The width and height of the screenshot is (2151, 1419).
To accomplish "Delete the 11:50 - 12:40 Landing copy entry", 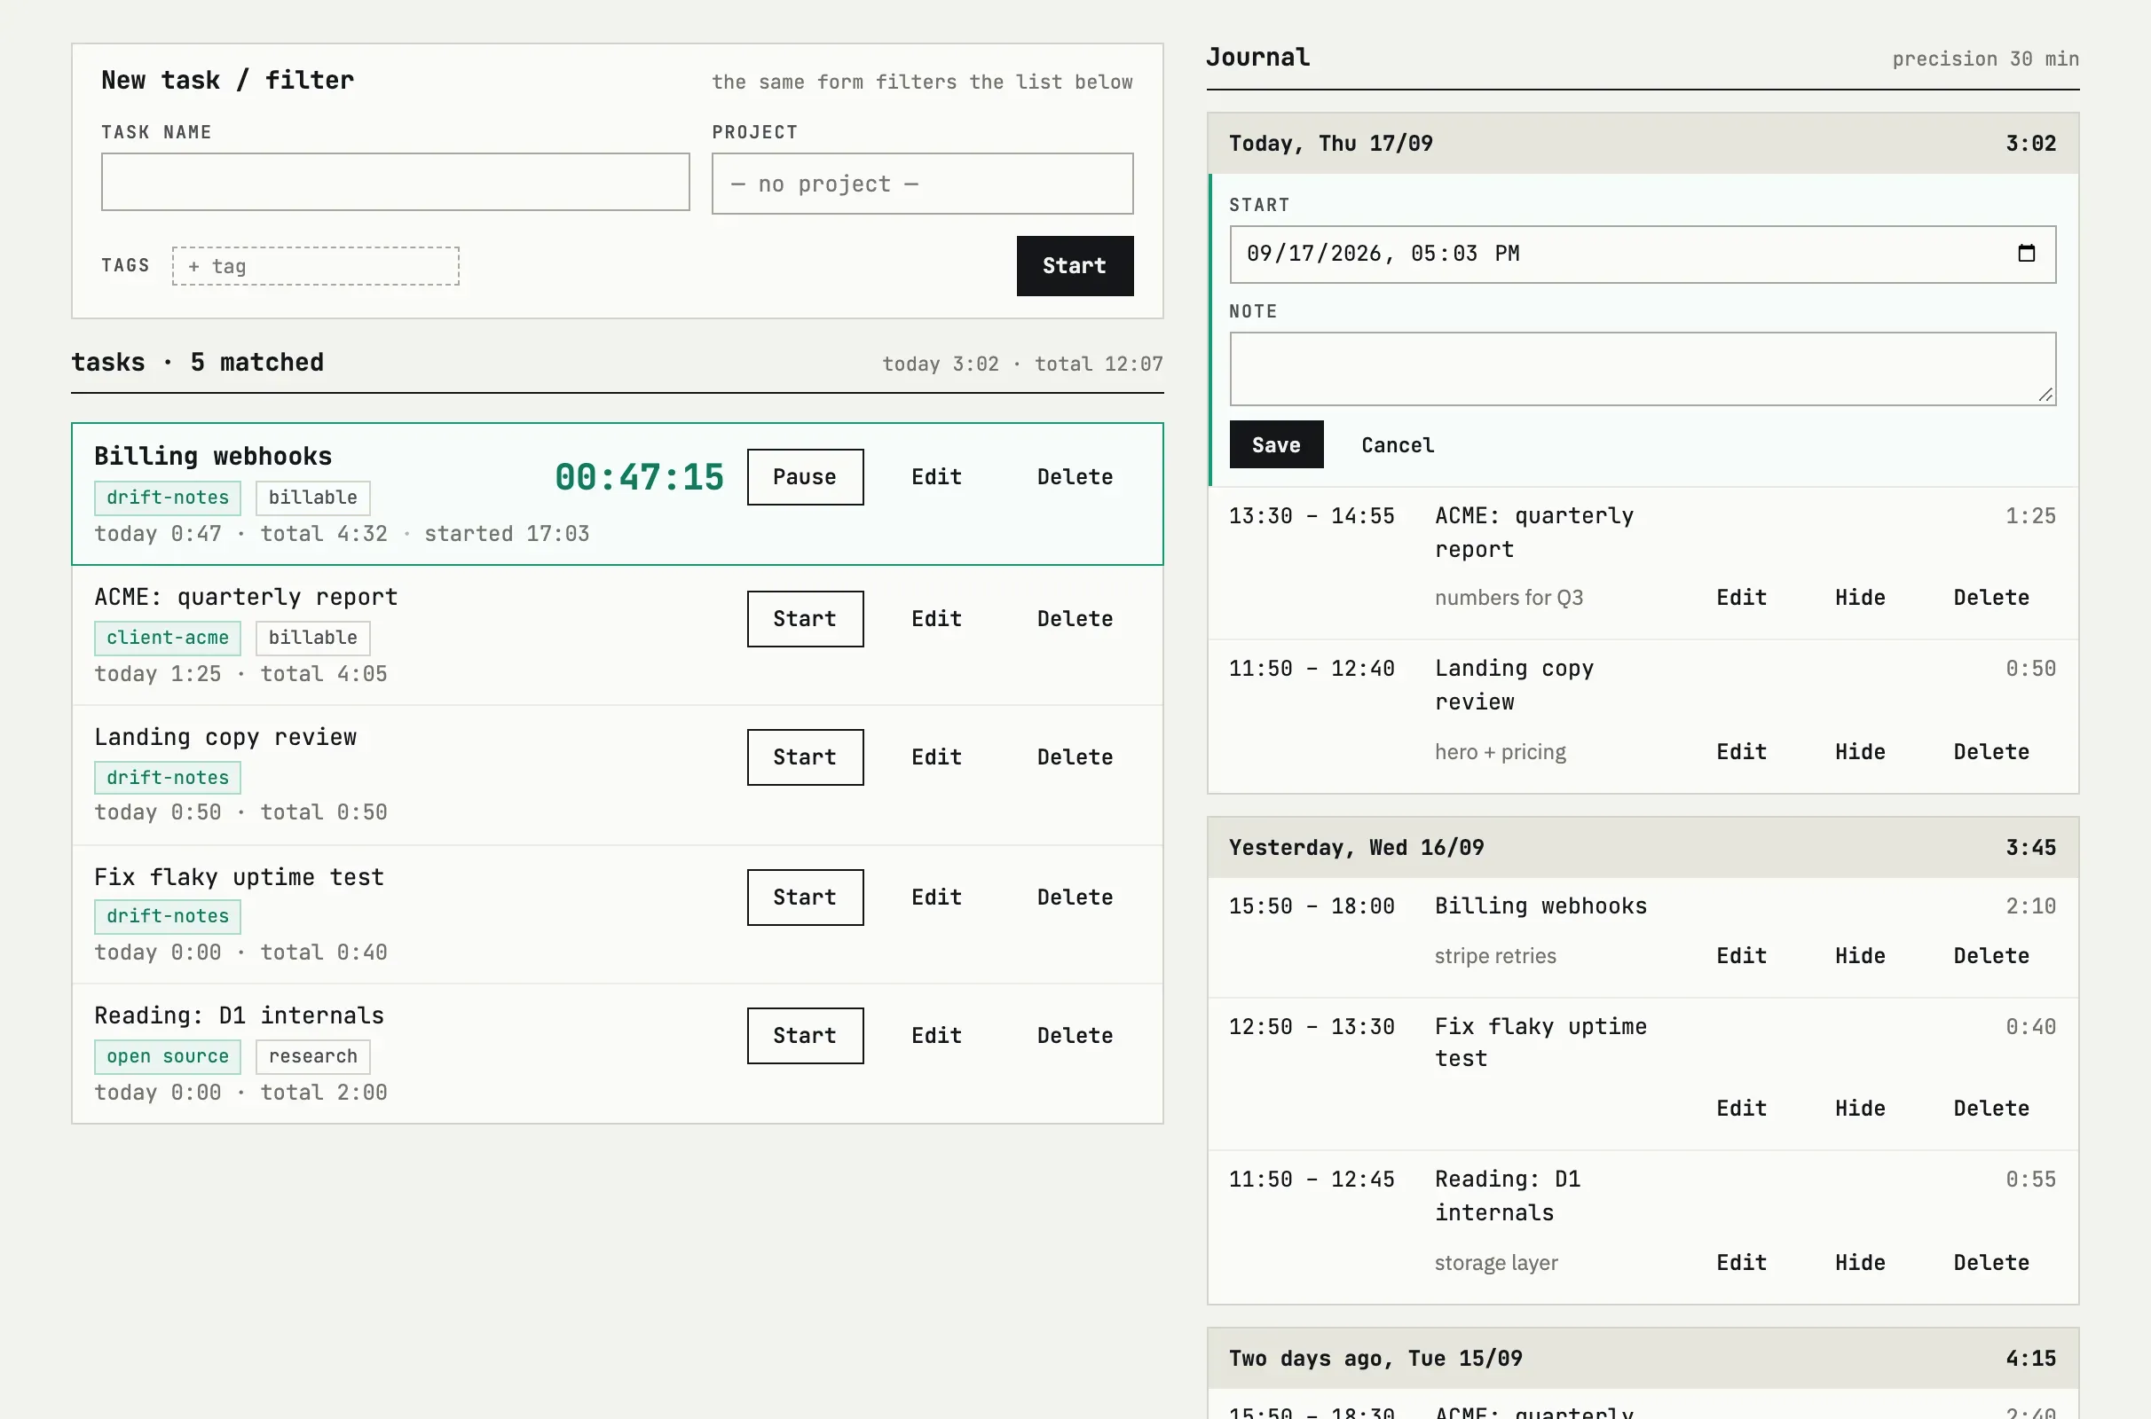I will click(x=1990, y=752).
